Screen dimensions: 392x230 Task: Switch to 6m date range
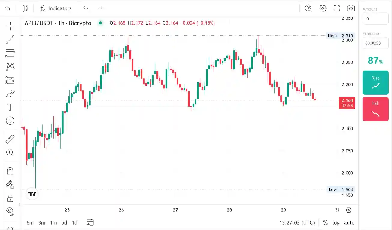pos(30,223)
